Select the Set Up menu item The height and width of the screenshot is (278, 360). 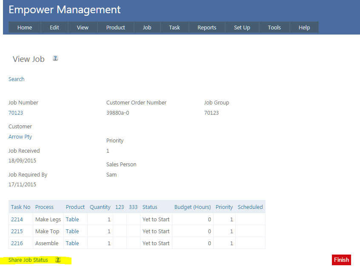[x=242, y=27]
